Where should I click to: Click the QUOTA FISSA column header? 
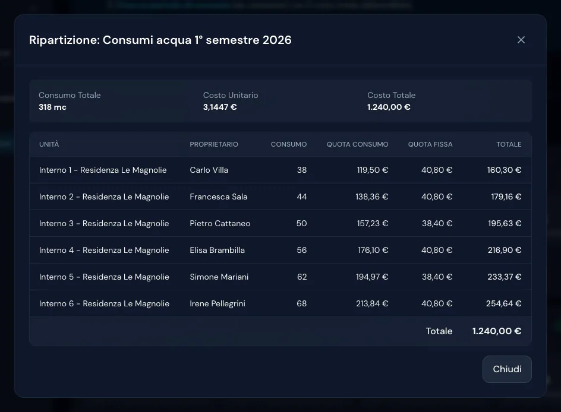click(x=430, y=144)
